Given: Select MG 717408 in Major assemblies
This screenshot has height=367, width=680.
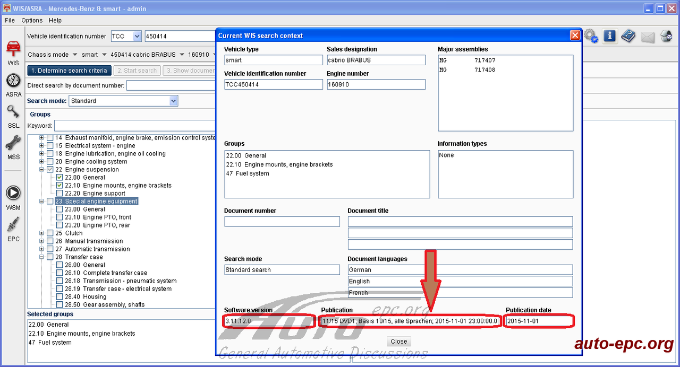Looking at the screenshot, I should point(467,70).
